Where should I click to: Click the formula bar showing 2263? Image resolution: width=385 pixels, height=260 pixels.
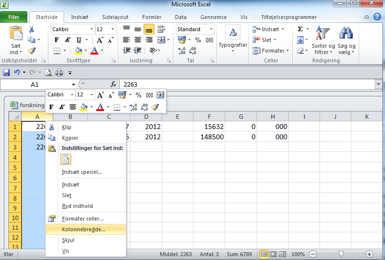[244, 84]
